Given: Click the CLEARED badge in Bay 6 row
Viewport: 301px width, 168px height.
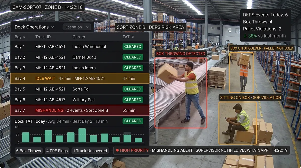Looking at the screenshot, I should tap(133, 100).
